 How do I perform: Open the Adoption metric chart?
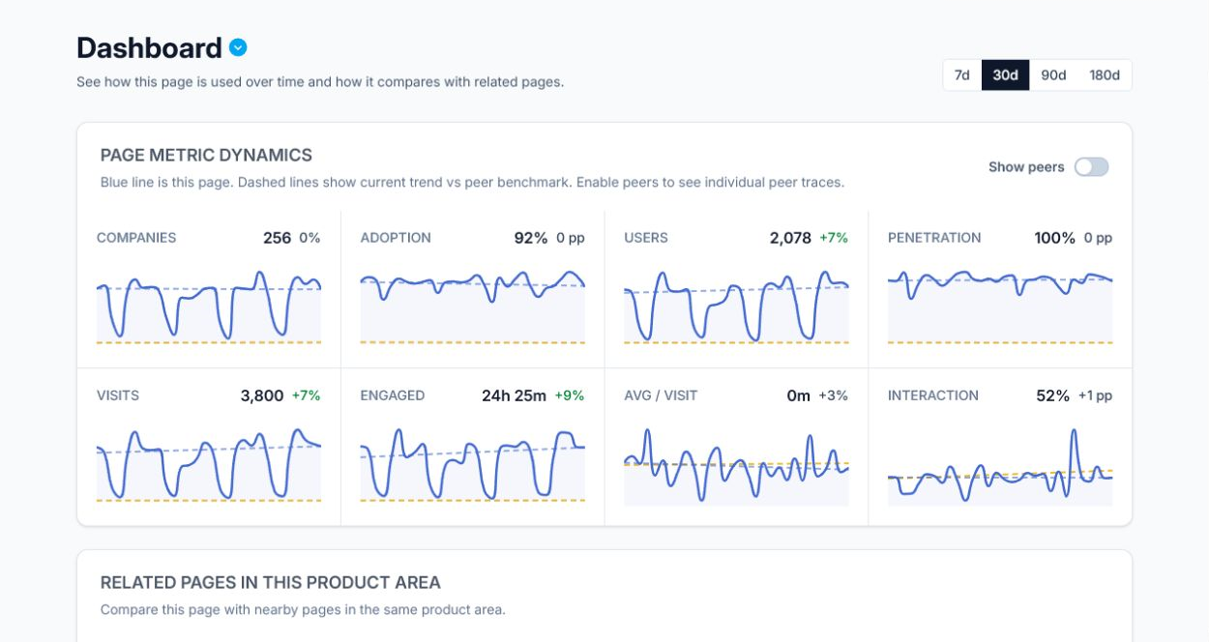point(473,306)
